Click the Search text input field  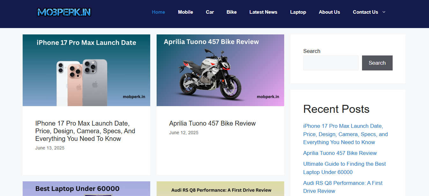point(331,63)
